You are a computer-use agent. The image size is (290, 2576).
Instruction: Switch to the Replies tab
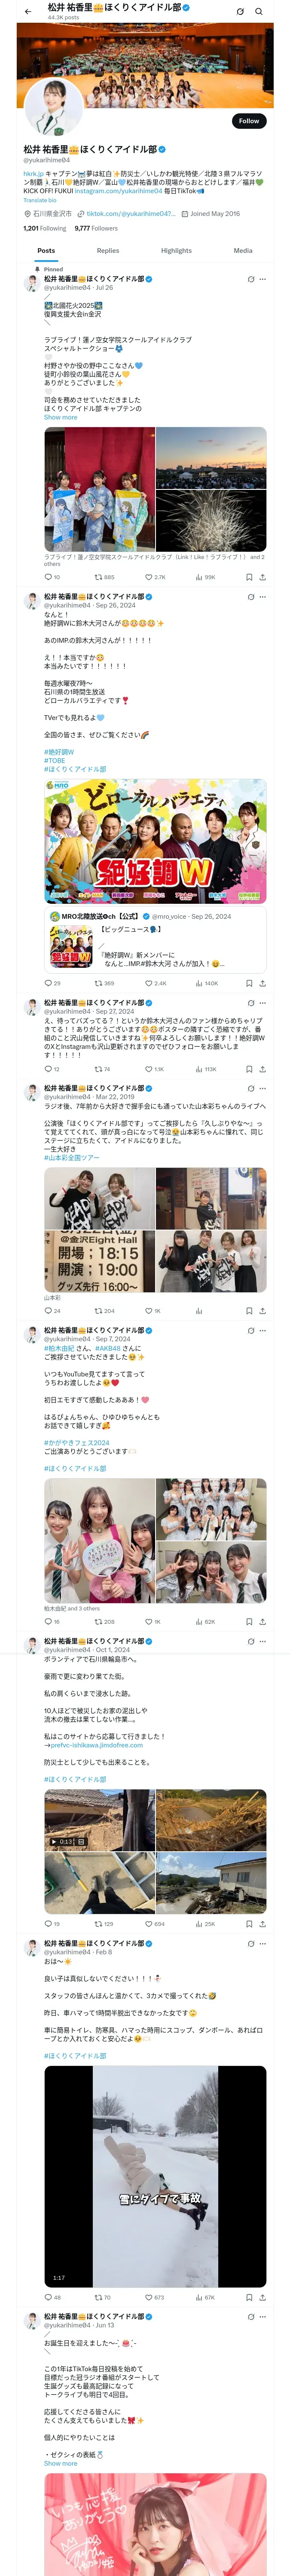click(x=108, y=251)
